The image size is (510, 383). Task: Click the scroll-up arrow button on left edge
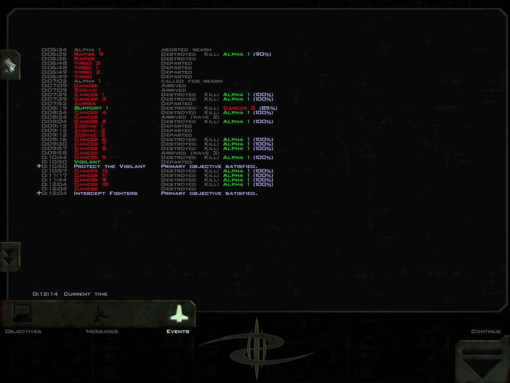click(x=9, y=65)
